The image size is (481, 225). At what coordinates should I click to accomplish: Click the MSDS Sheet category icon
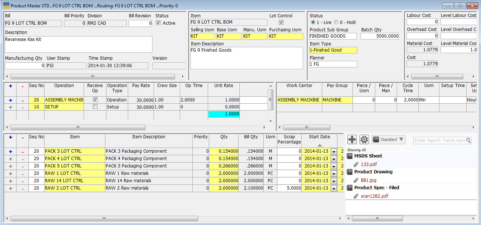350,156
